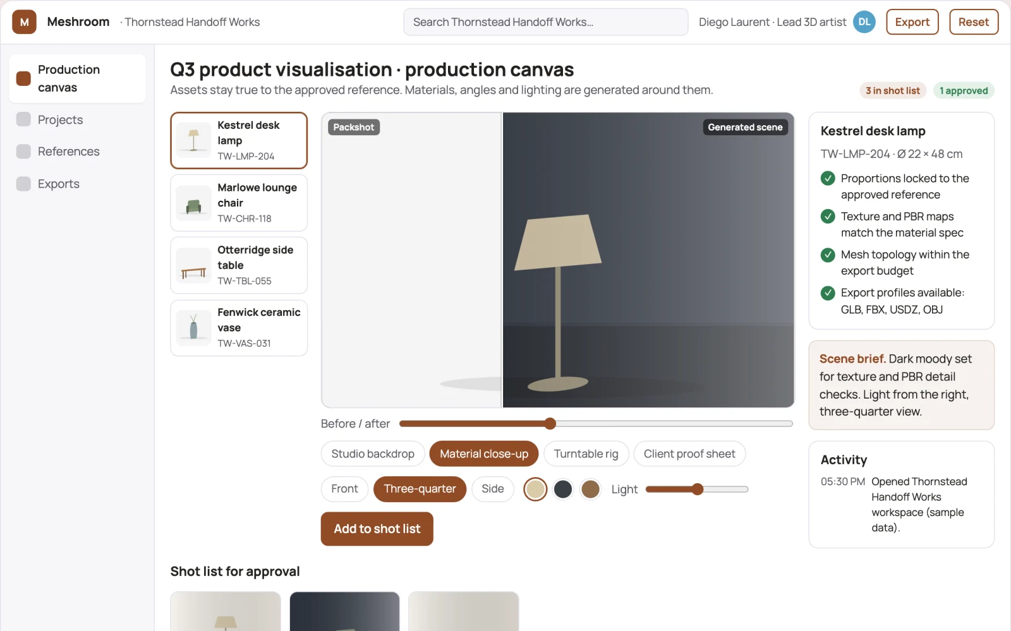Click the Light intensity slider handle
The width and height of the screenshot is (1011, 631).
[x=698, y=489]
